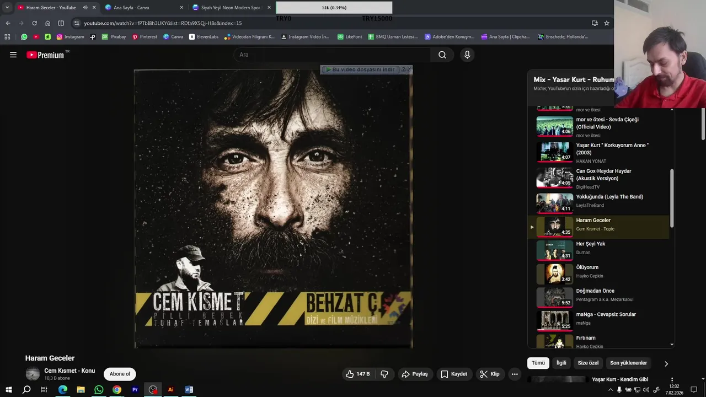
Task: Open more actions ellipsis under video
Action: click(x=515, y=374)
